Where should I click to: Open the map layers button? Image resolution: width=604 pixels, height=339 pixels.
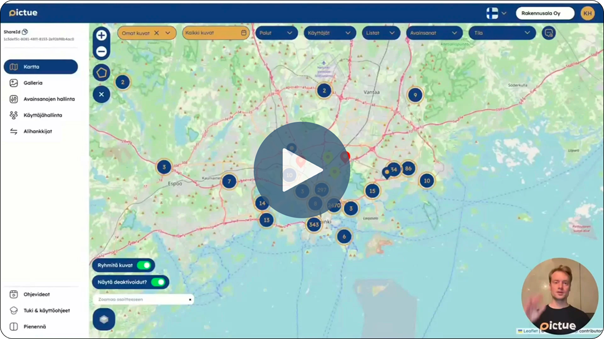(x=104, y=319)
